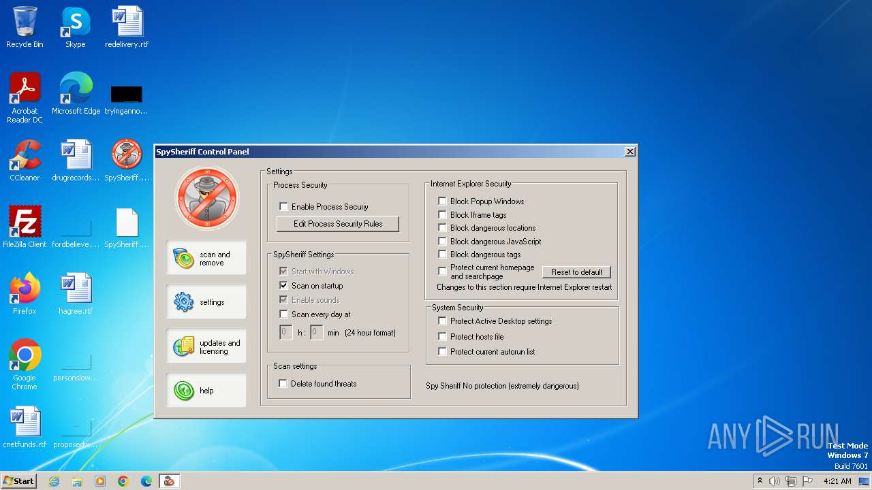Switch to the settings section
Screen dimensions: 872x490
coord(206,302)
